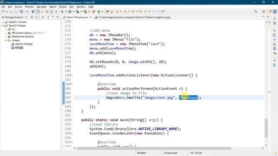The height and width of the screenshot is (156, 278).
Task: Collapse code fold at line 192
Action: (72, 120)
